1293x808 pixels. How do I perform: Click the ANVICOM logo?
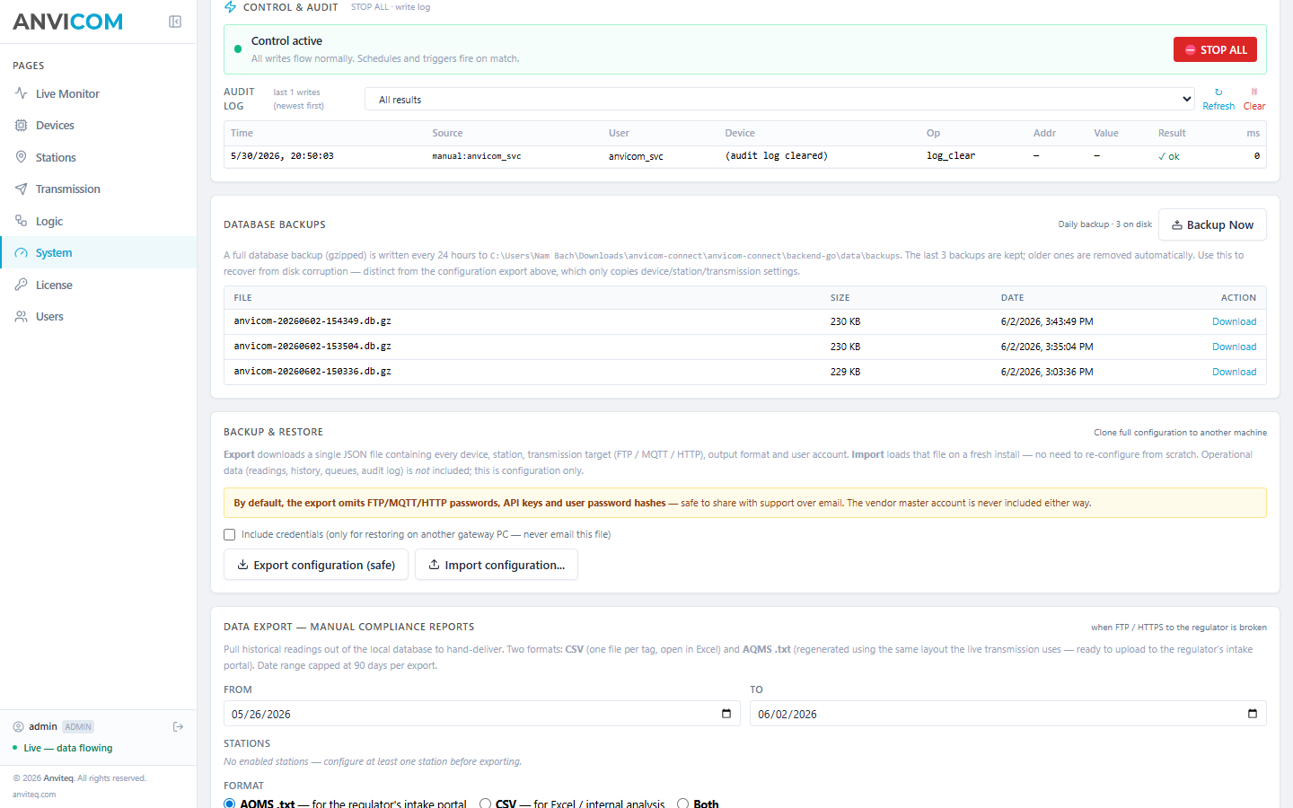pyautogui.click(x=67, y=22)
